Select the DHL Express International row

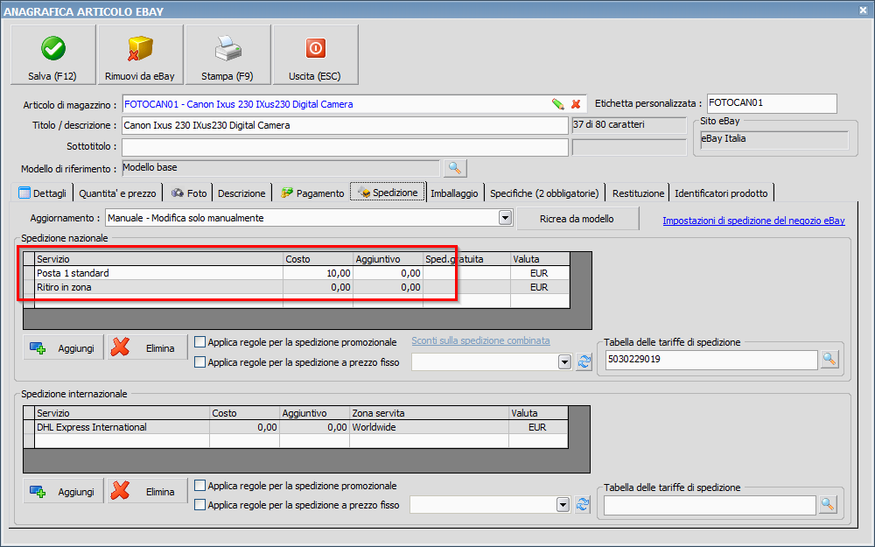(x=296, y=427)
